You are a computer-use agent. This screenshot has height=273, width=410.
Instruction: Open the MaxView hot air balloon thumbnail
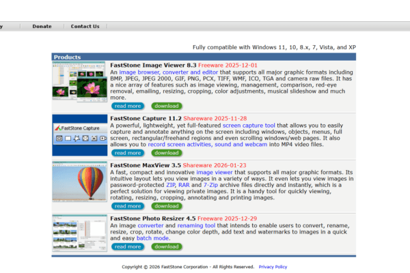80,182
